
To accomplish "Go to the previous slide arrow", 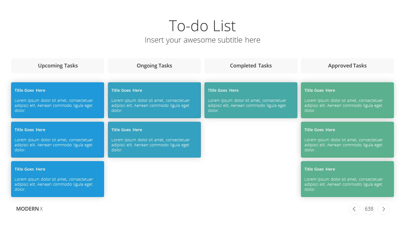I will coord(354,209).
